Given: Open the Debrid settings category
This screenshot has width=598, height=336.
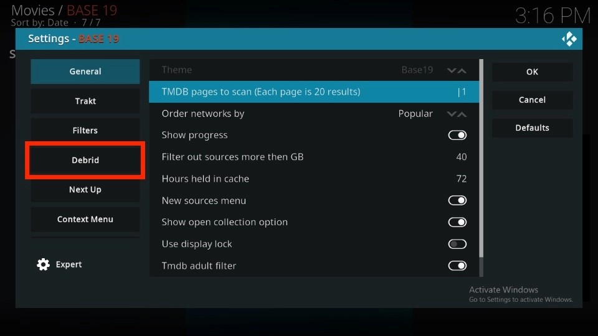Looking at the screenshot, I should point(85,160).
